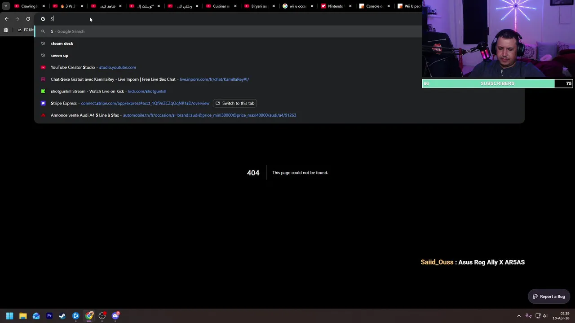Open the clock showing 02:39
The width and height of the screenshot is (575, 323).
[562, 316]
